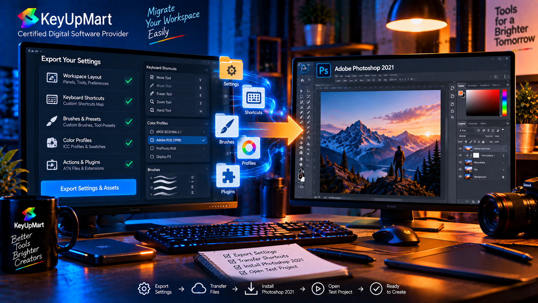The image size is (538, 303).
Task: Uncheck Brushes & Presets green checkmark
Action: [129, 122]
